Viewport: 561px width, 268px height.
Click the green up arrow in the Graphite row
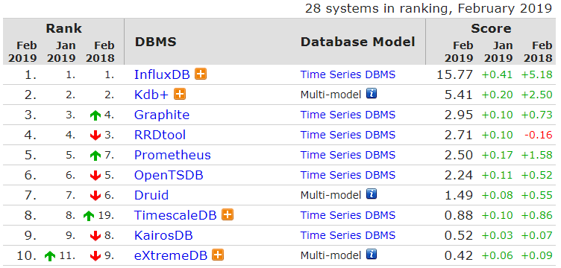point(95,115)
